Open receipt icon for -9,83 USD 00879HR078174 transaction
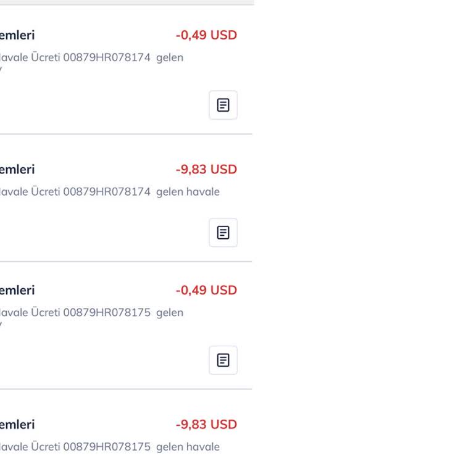 (x=223, y=233)
